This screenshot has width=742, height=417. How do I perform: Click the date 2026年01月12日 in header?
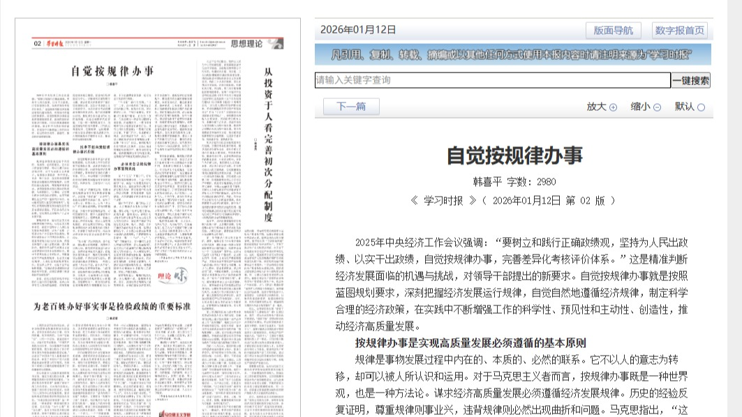click(358, 30)
